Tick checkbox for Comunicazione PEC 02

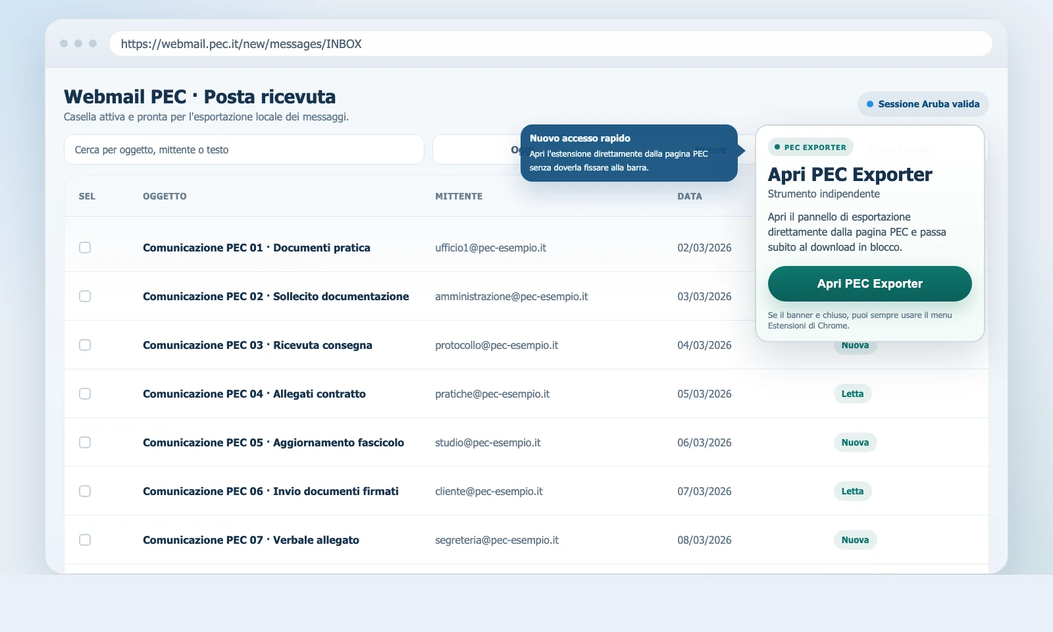[85, 296]
